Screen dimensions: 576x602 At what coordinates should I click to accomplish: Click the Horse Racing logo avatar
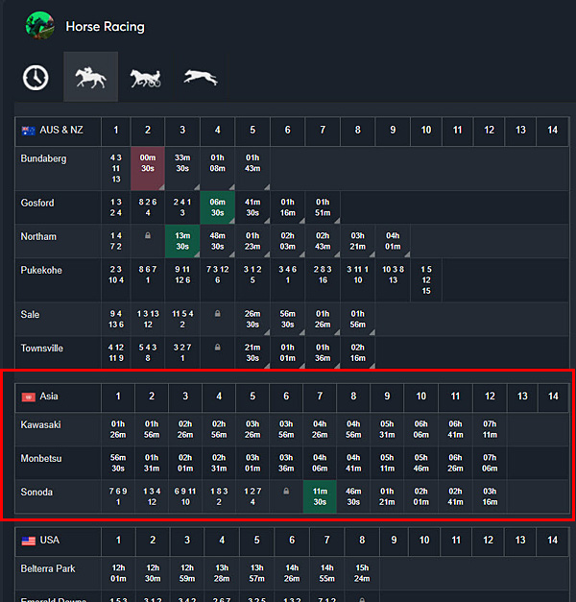point(39,26)
